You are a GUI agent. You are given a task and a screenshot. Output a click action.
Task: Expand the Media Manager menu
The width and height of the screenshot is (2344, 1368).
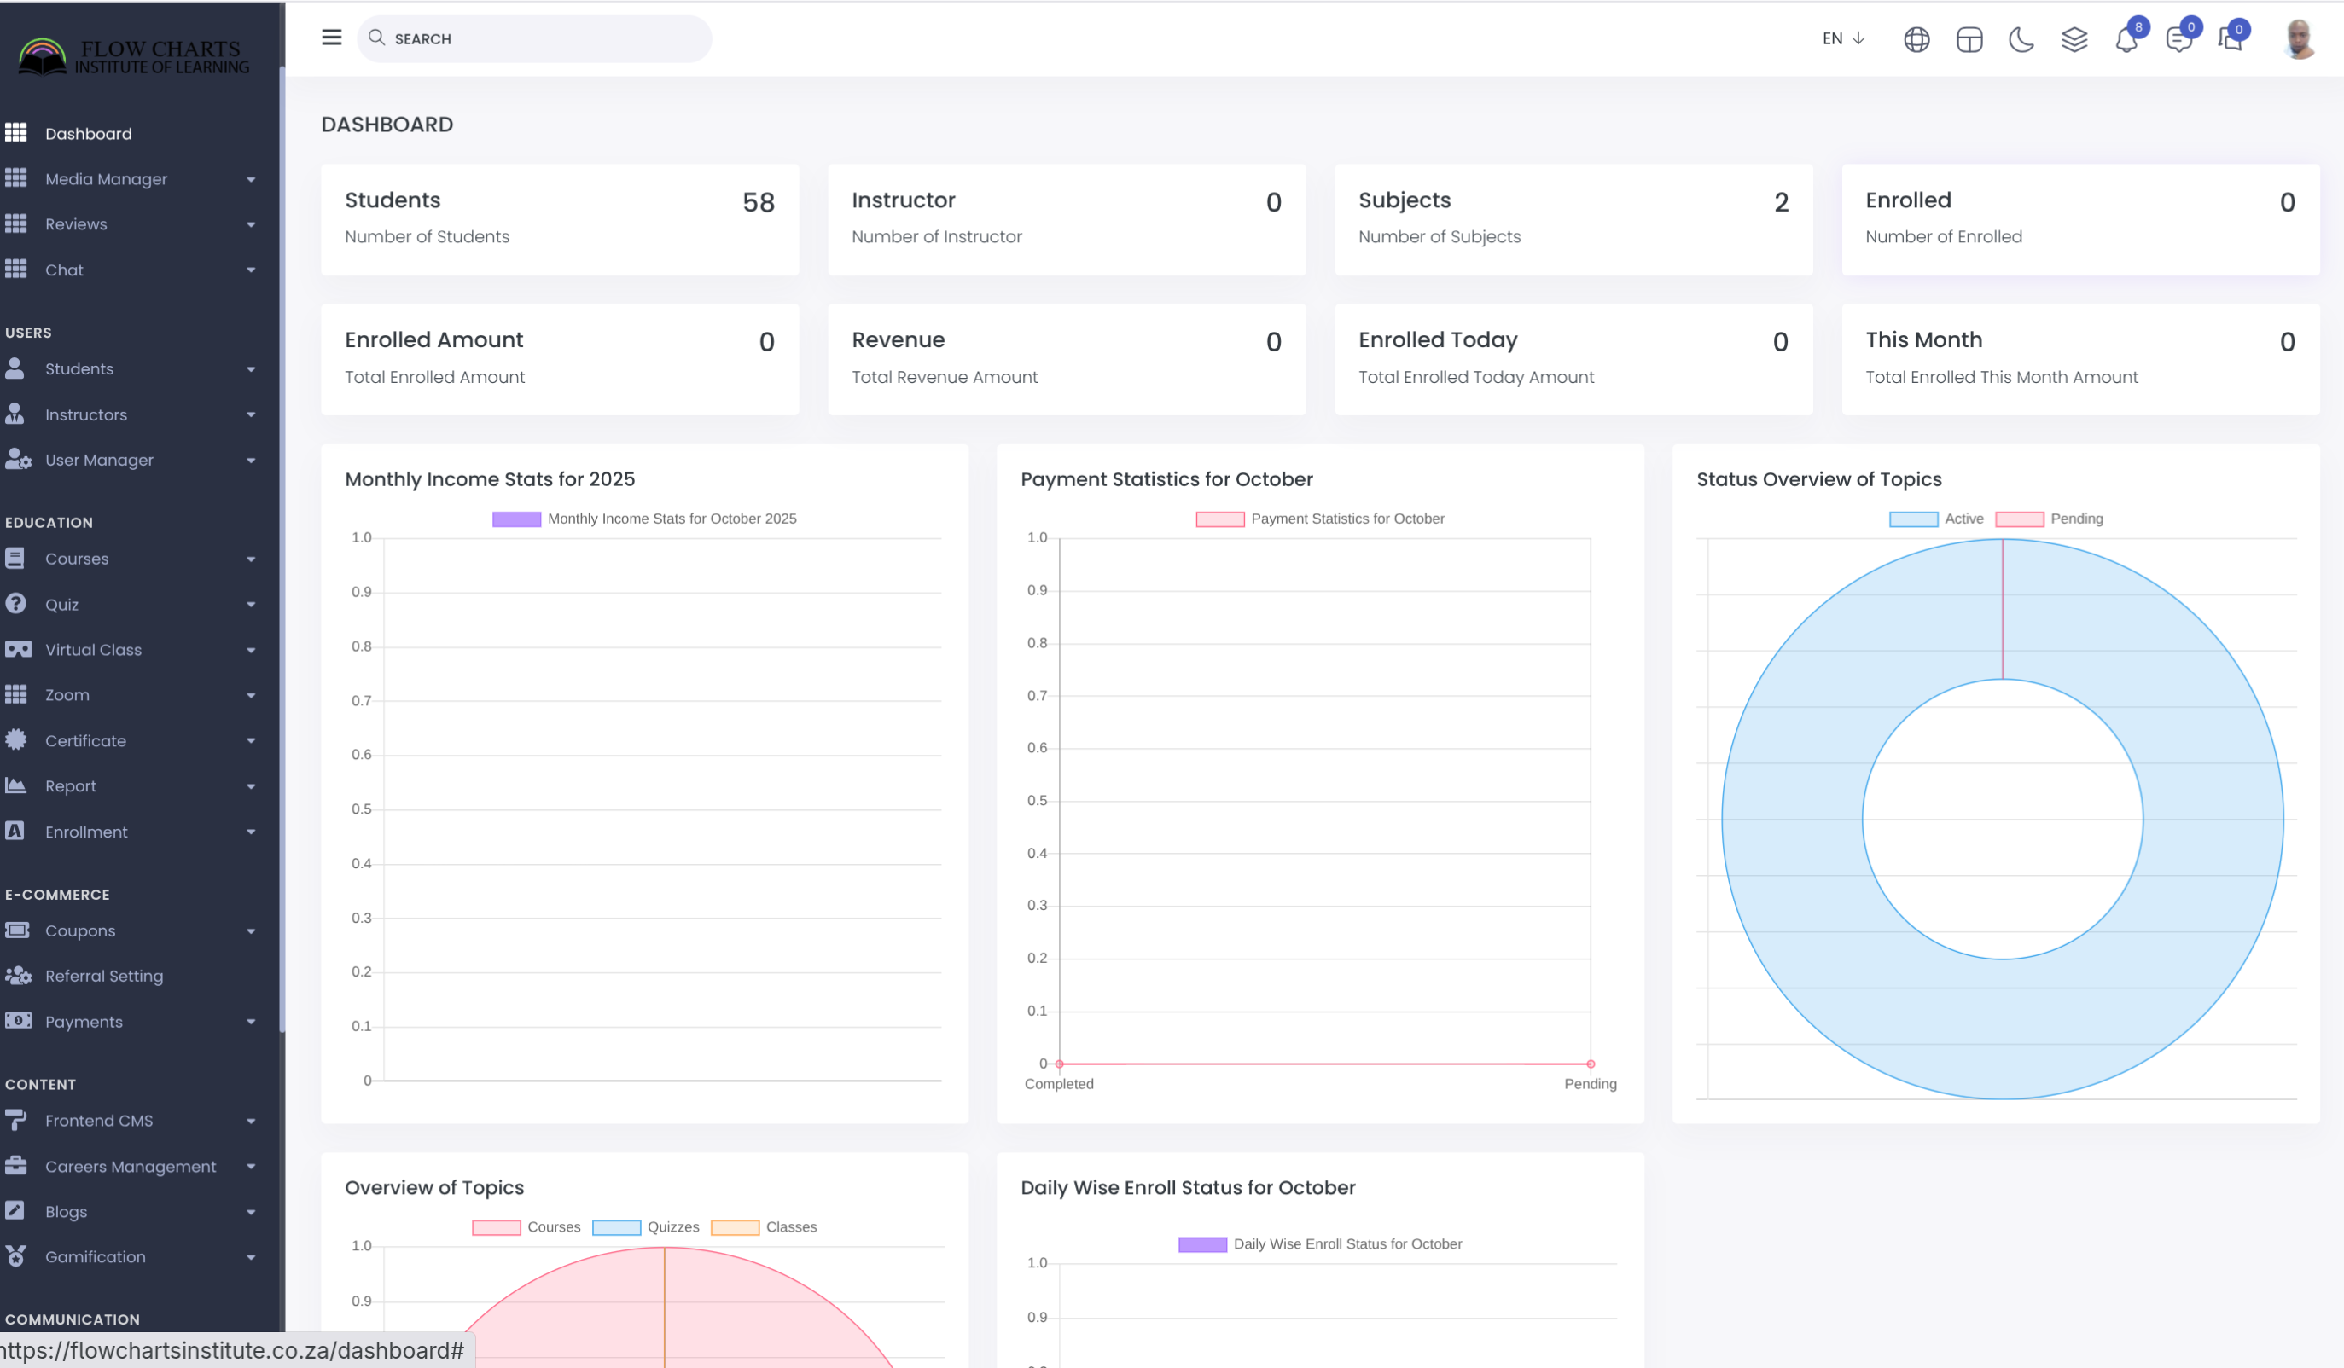tap(106, 178)
